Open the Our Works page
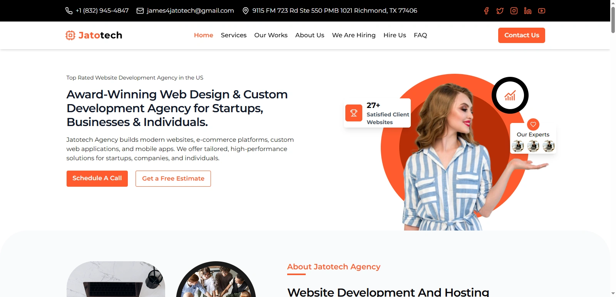 271,35
